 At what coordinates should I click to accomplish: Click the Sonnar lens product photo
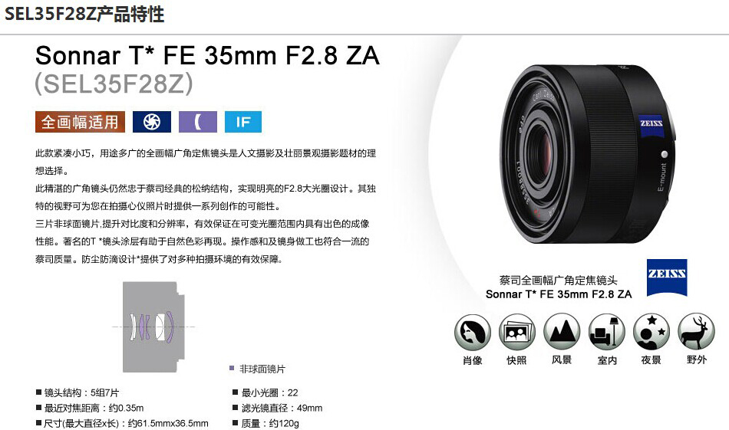[587, 153]
